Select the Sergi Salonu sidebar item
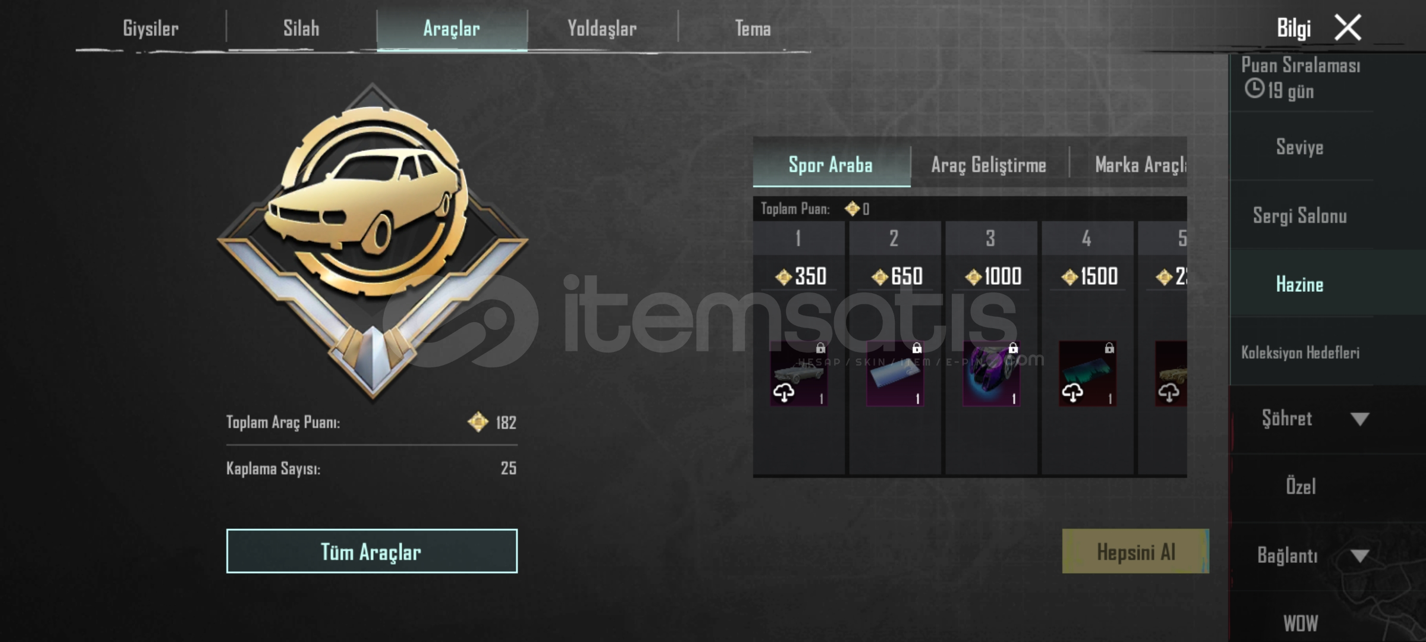This screenshot has height=642, width=1426. [1300, 215]
